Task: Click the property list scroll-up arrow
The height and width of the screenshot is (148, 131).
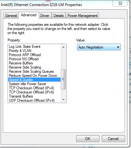Action: pos(63,47)
